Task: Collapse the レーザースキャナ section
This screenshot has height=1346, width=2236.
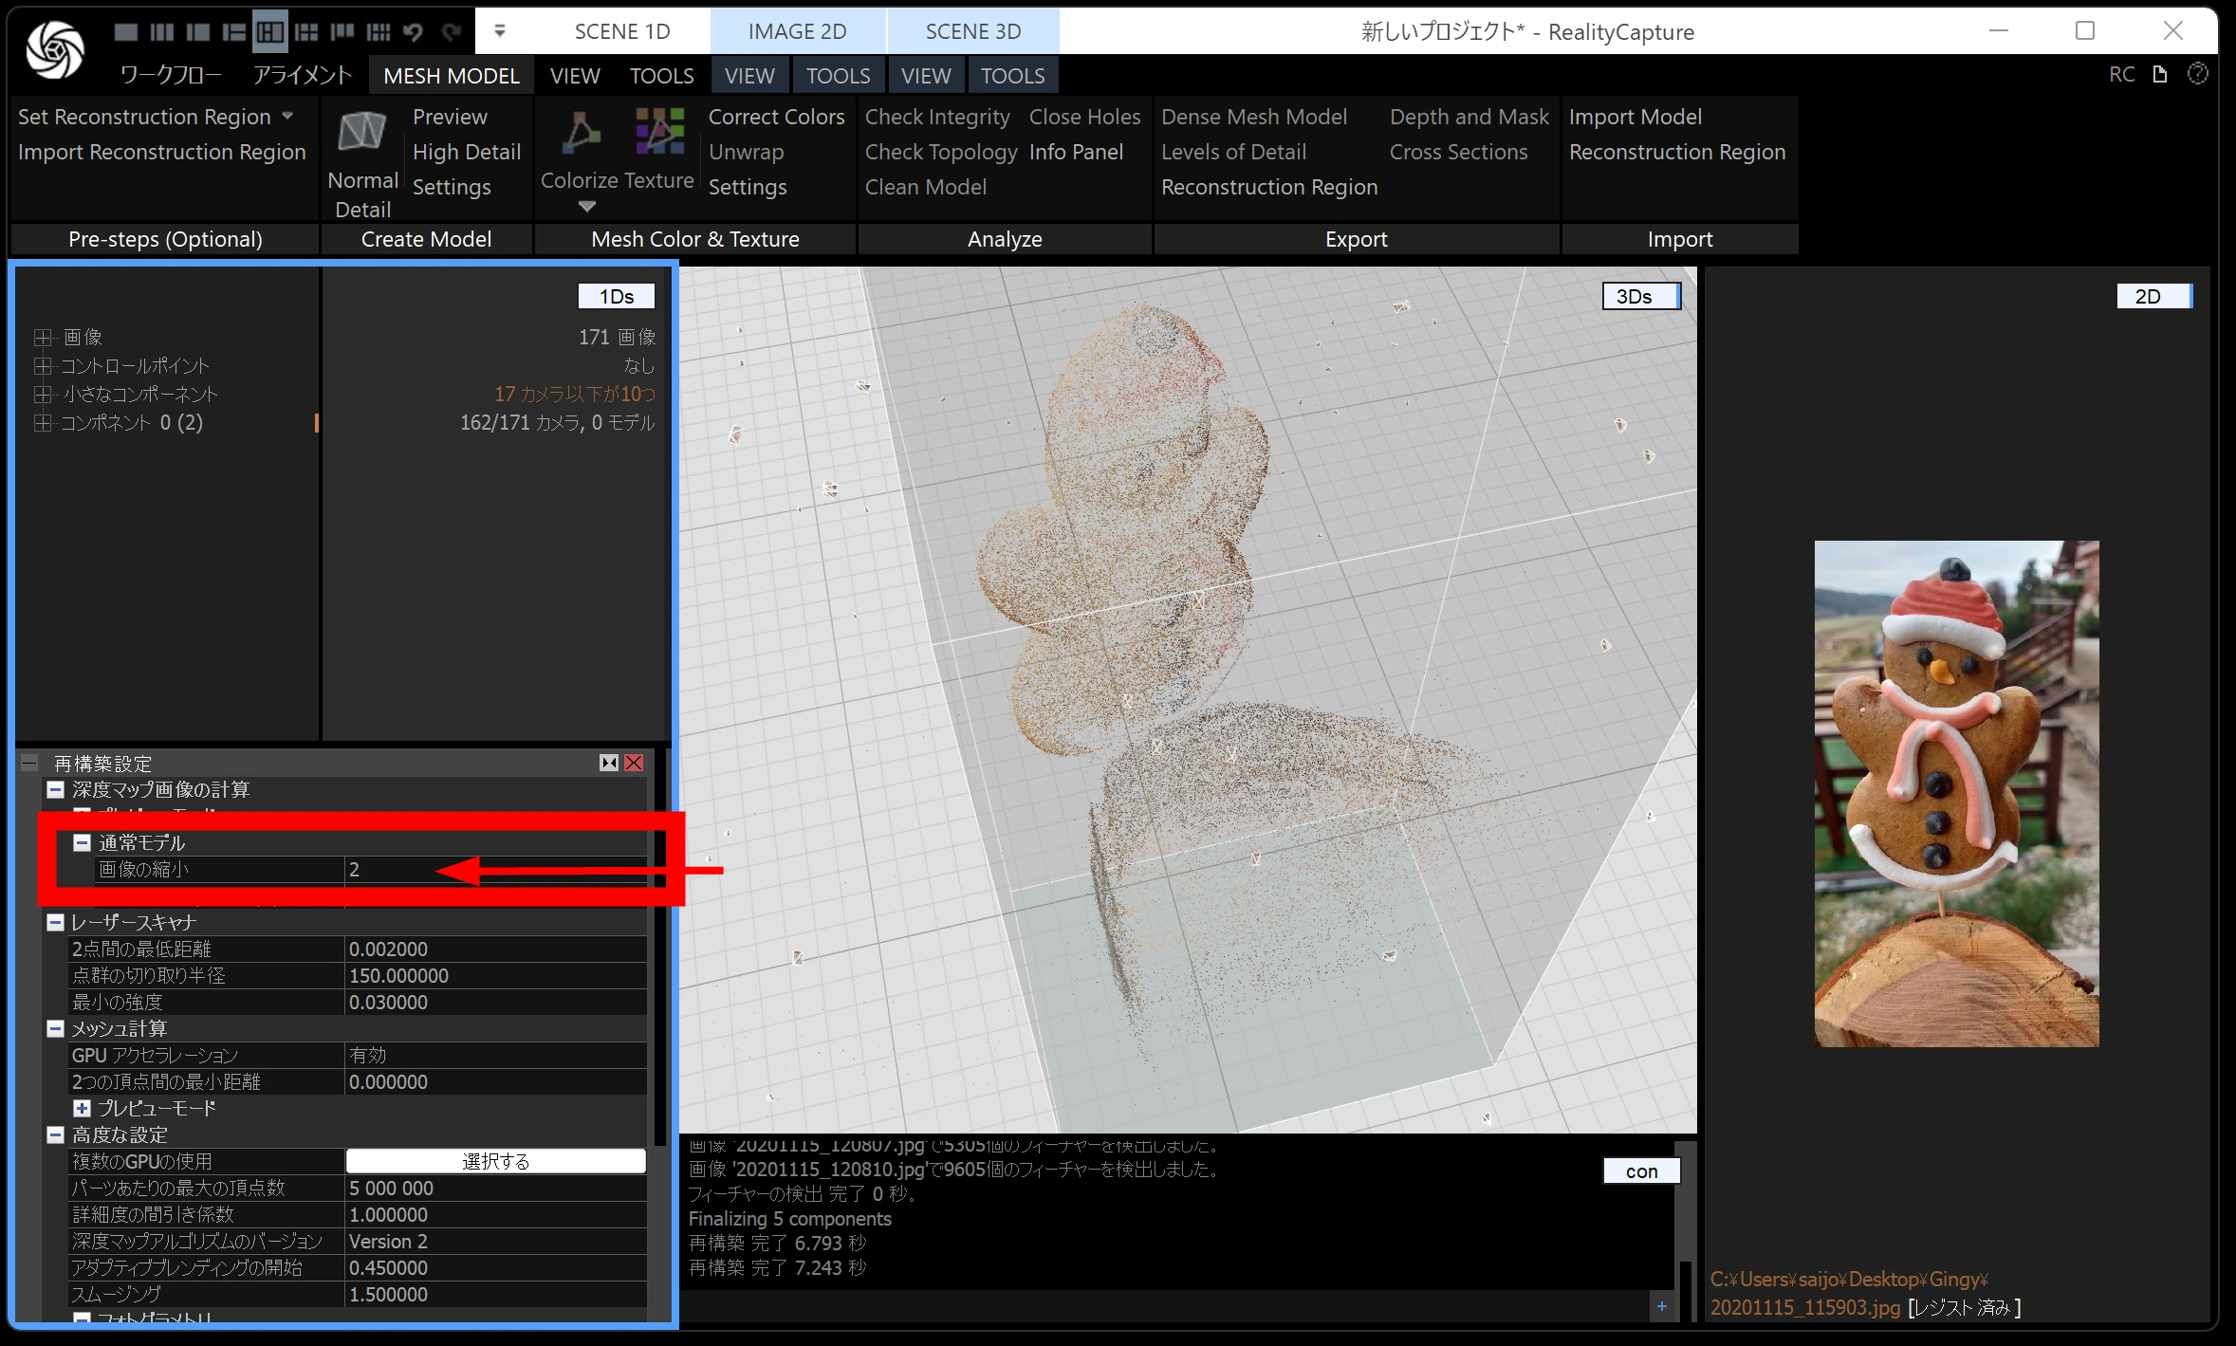Action: [55, 922]
